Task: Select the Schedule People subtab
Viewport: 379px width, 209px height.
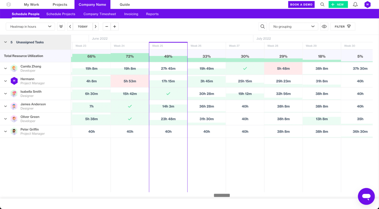Action: (26, 14)
